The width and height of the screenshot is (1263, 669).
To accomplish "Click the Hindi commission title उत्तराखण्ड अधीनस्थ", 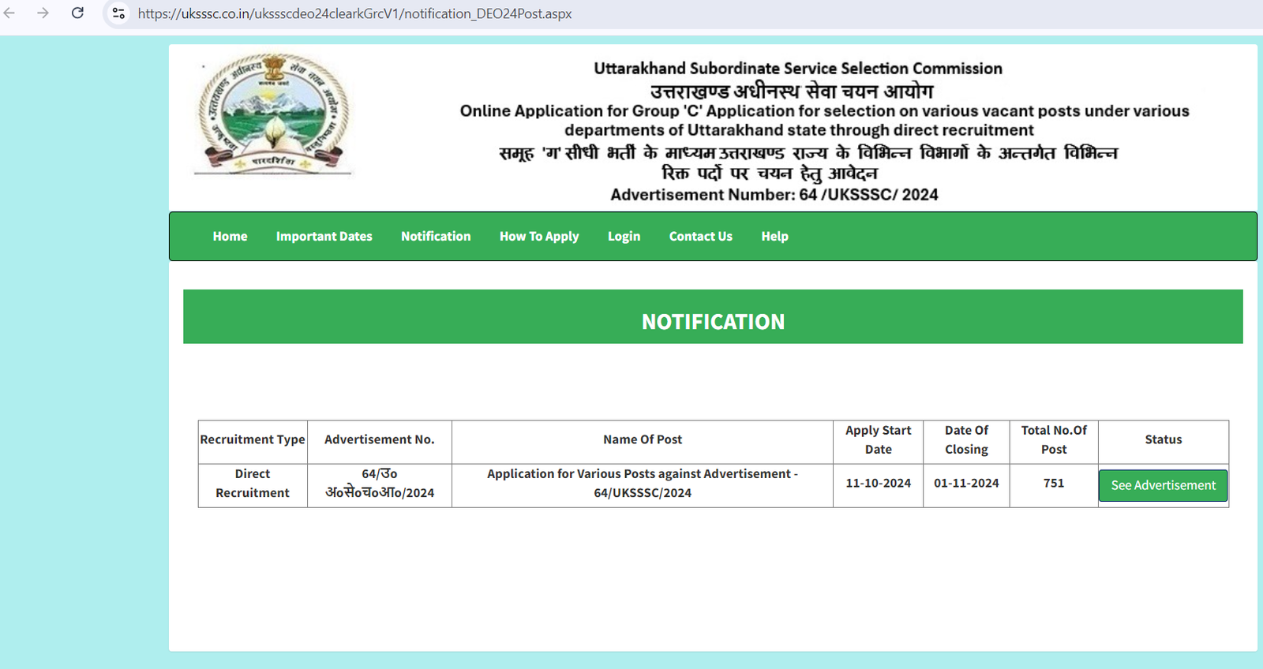I will tap(792, 91).
